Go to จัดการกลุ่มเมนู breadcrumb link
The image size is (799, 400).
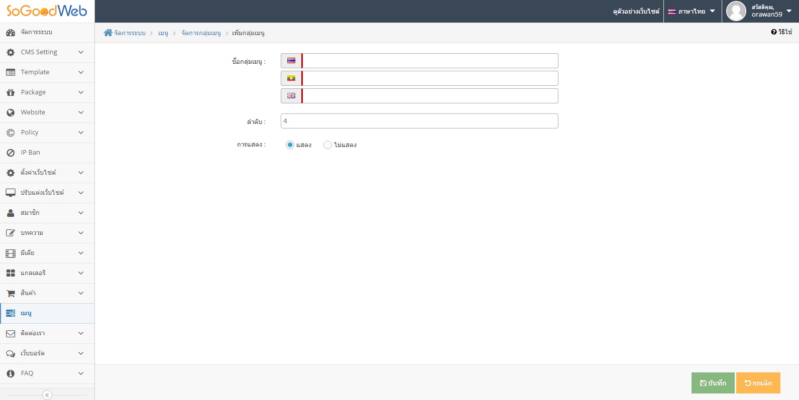(201, 33)
